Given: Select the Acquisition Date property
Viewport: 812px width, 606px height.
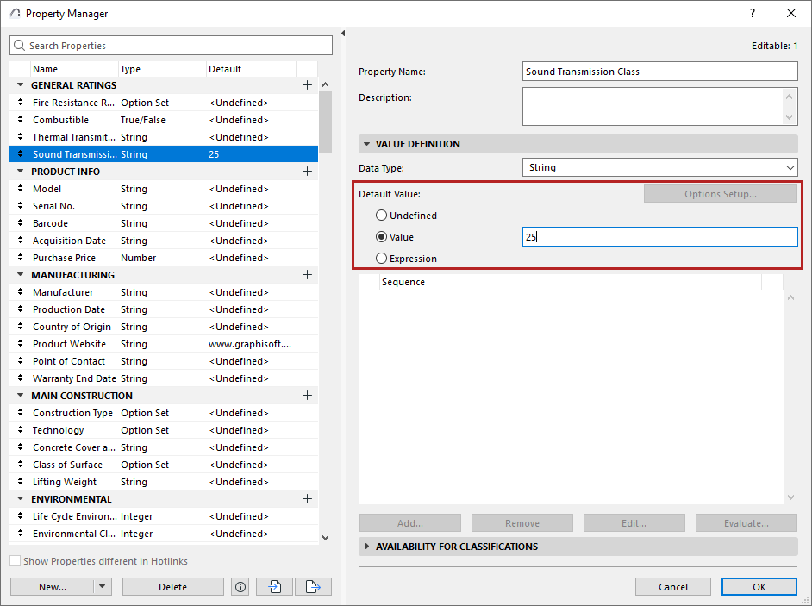Looking at the screenshot, I should coord(164,241).
